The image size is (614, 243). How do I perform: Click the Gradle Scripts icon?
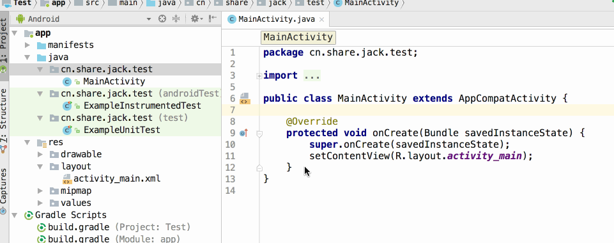pyautogui.click(x=29, y=215)
